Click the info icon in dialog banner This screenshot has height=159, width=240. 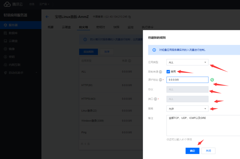click(x=154, y=50)
